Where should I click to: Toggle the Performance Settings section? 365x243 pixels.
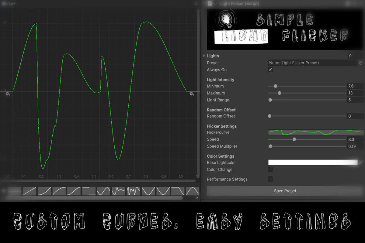(270, 179)
